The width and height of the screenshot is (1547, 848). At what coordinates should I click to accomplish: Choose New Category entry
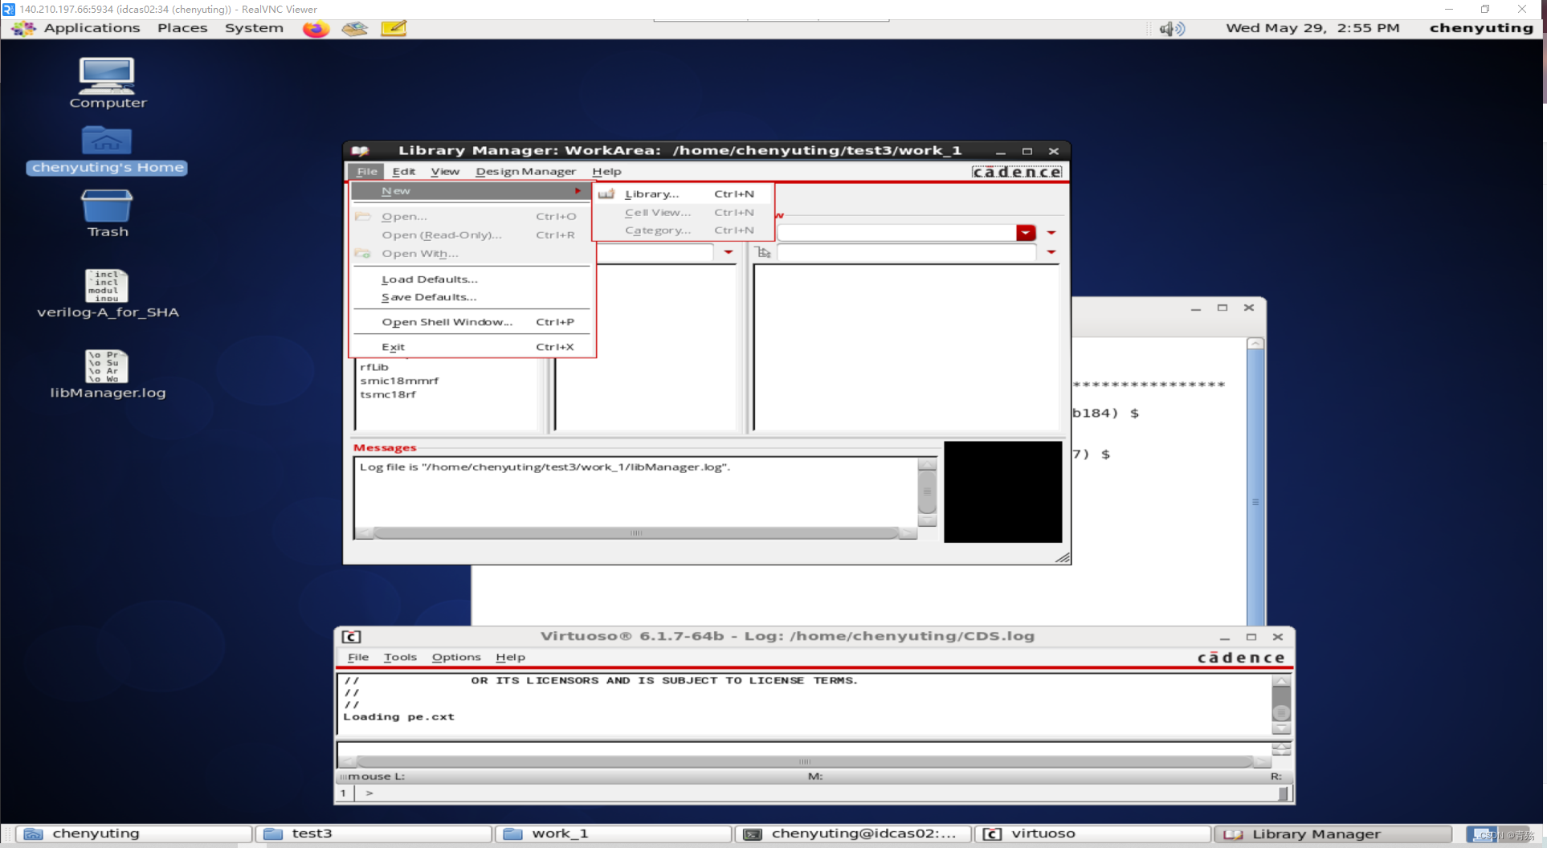(684, 230)
